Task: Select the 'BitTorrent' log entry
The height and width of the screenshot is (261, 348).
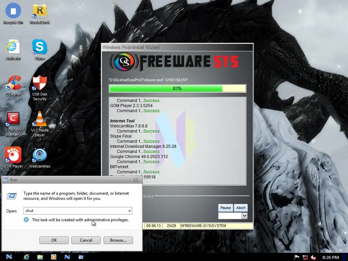Action: (119, 167)
